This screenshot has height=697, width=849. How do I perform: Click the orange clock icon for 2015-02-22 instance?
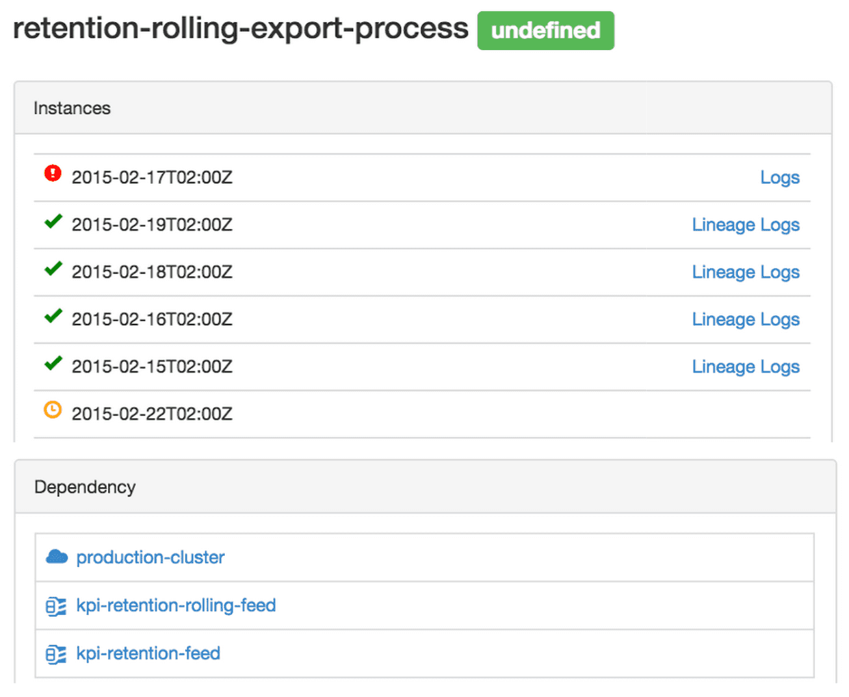point(53,410)
